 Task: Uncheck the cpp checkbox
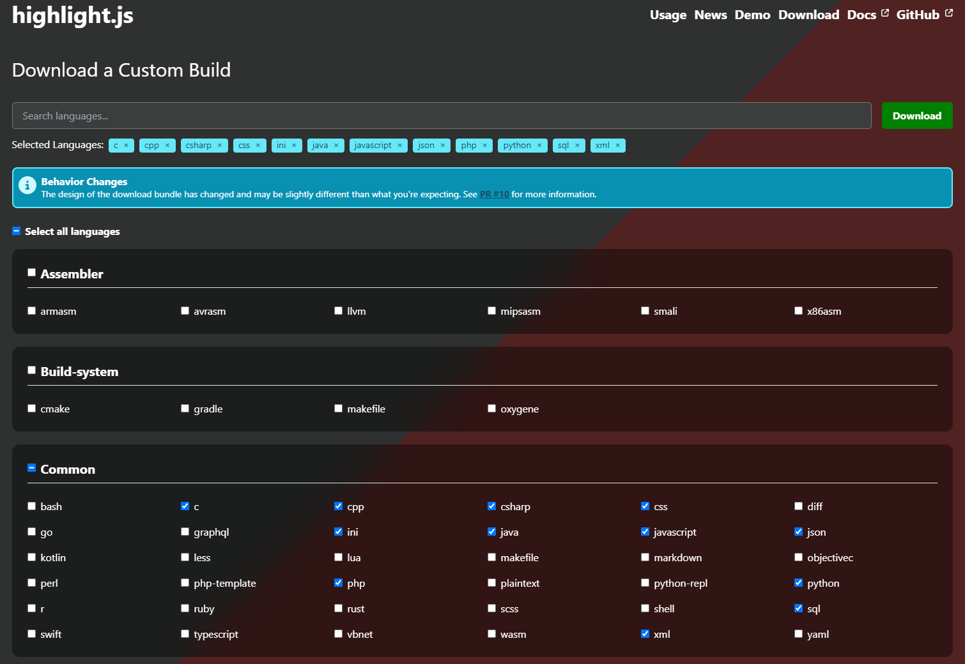point(338,506)
